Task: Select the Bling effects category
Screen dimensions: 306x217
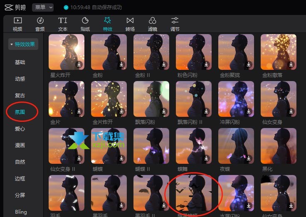Action: [21, 212]
